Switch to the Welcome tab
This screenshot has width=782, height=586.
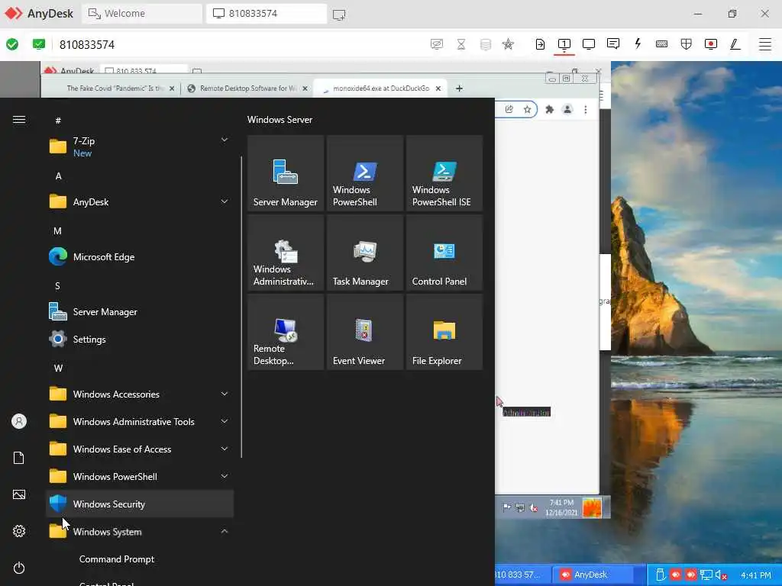tap(142, 14)
